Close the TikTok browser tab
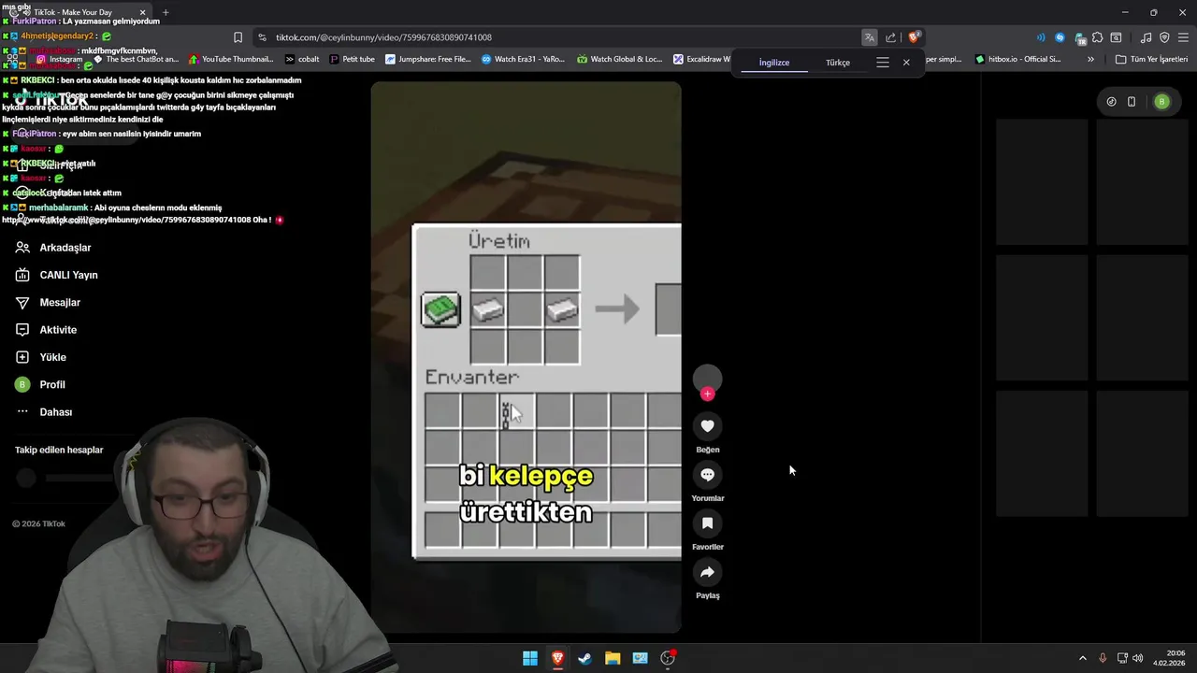Viewport: 1197px width, 673px height. pos(142,12)
